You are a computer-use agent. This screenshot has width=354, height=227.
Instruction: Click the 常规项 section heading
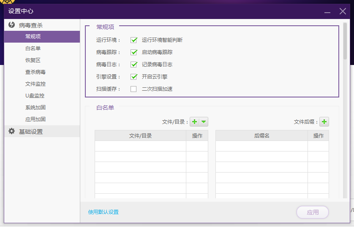pos(105,27)
